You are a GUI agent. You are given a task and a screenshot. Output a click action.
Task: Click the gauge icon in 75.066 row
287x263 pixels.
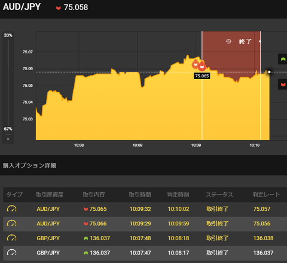tap(11, 223)
